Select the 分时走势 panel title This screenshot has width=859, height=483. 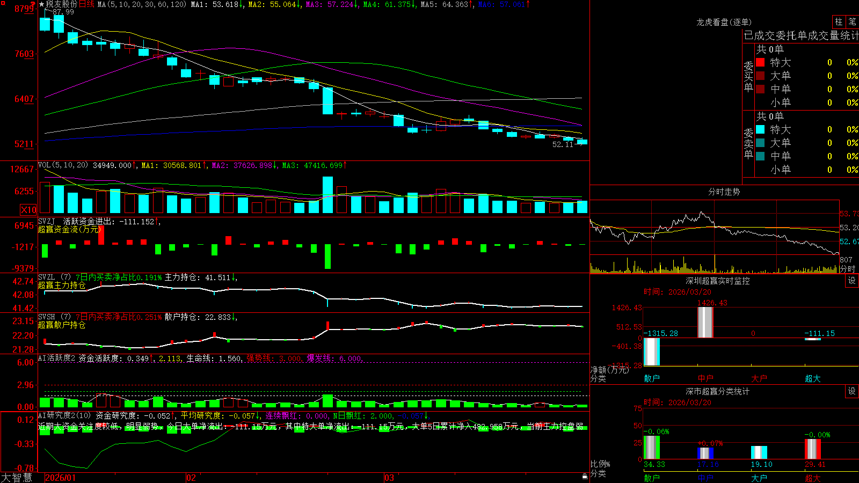[724, 192]
